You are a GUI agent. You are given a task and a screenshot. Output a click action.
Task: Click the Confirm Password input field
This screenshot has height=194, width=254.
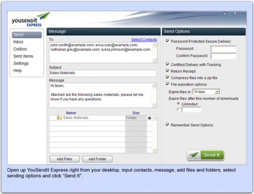[223, 56]
